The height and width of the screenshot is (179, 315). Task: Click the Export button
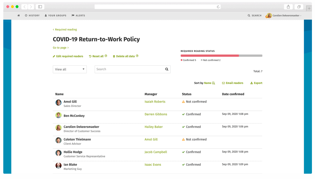[256, 83]
